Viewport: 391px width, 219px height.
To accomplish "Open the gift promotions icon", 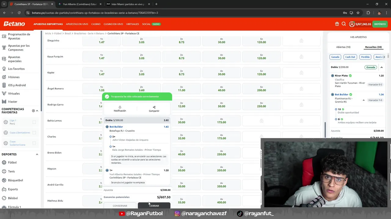I will click(x=337, y=24).
